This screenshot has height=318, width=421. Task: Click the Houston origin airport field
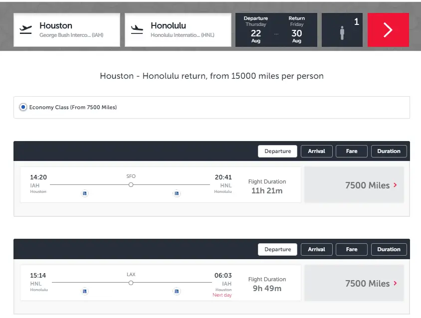click(67, 30)
